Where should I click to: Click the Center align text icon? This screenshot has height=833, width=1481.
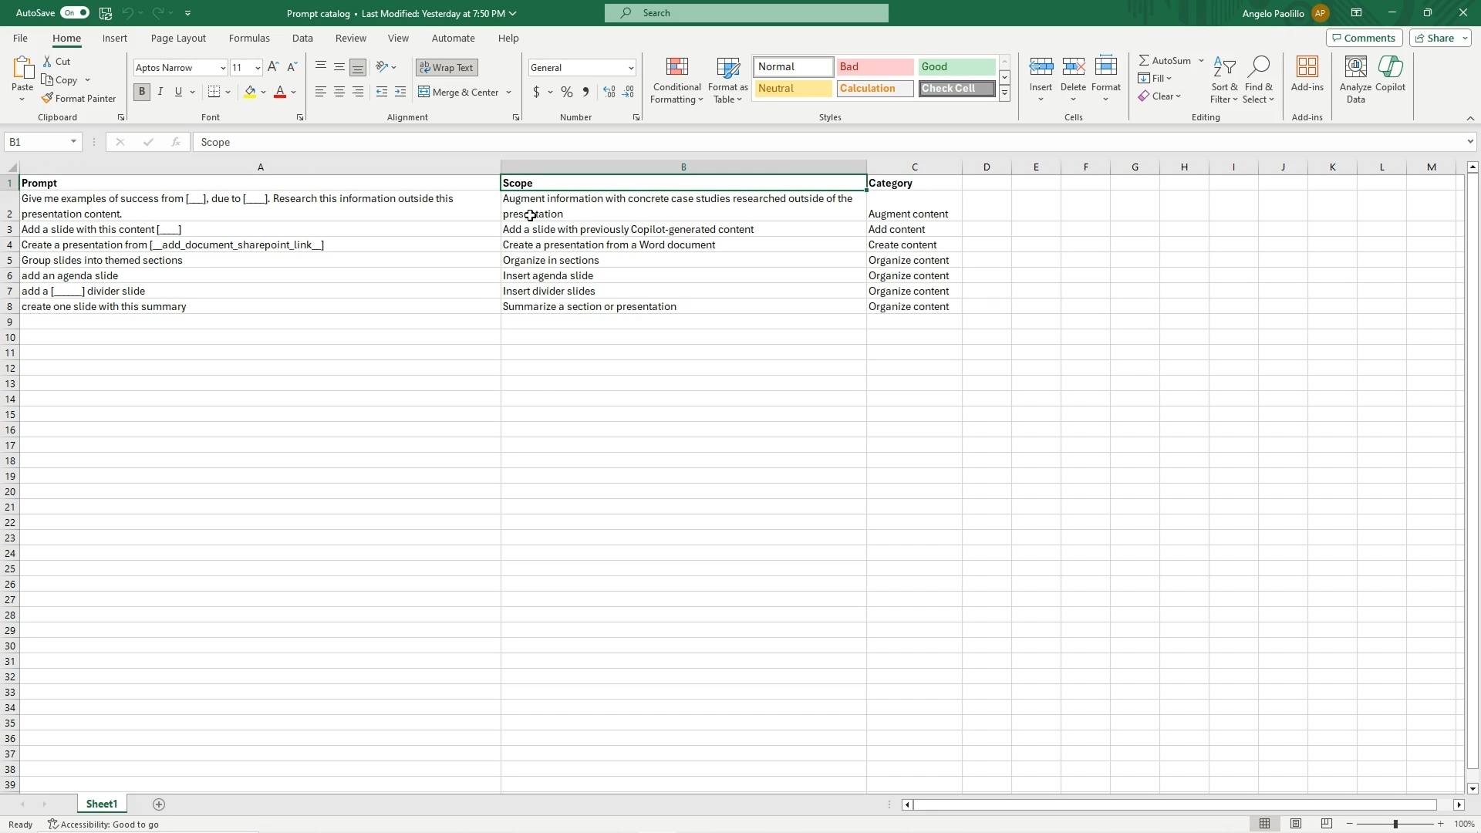[339, 93]
